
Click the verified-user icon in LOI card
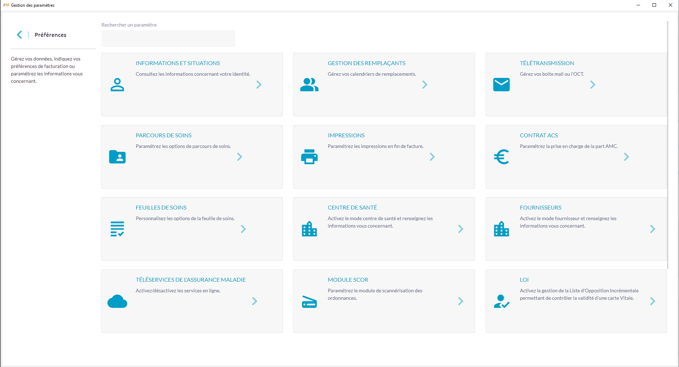[502, 301]
